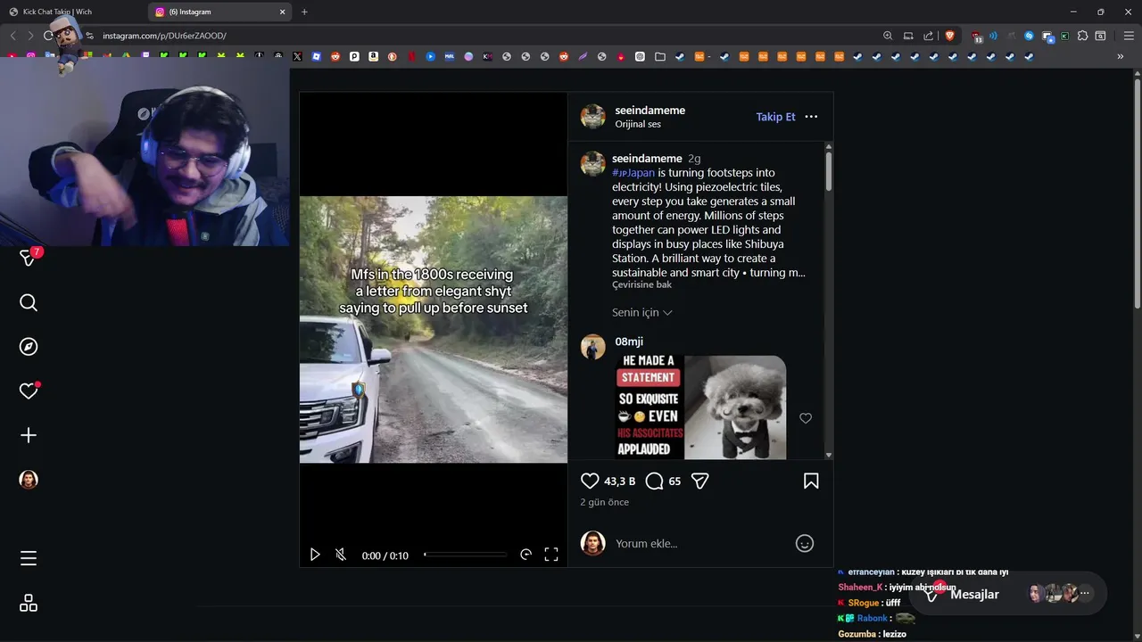Image resolution: width=1142 pixels, height=642 pixels.
Task: Open post options three-dot menu
Action: 811,117
